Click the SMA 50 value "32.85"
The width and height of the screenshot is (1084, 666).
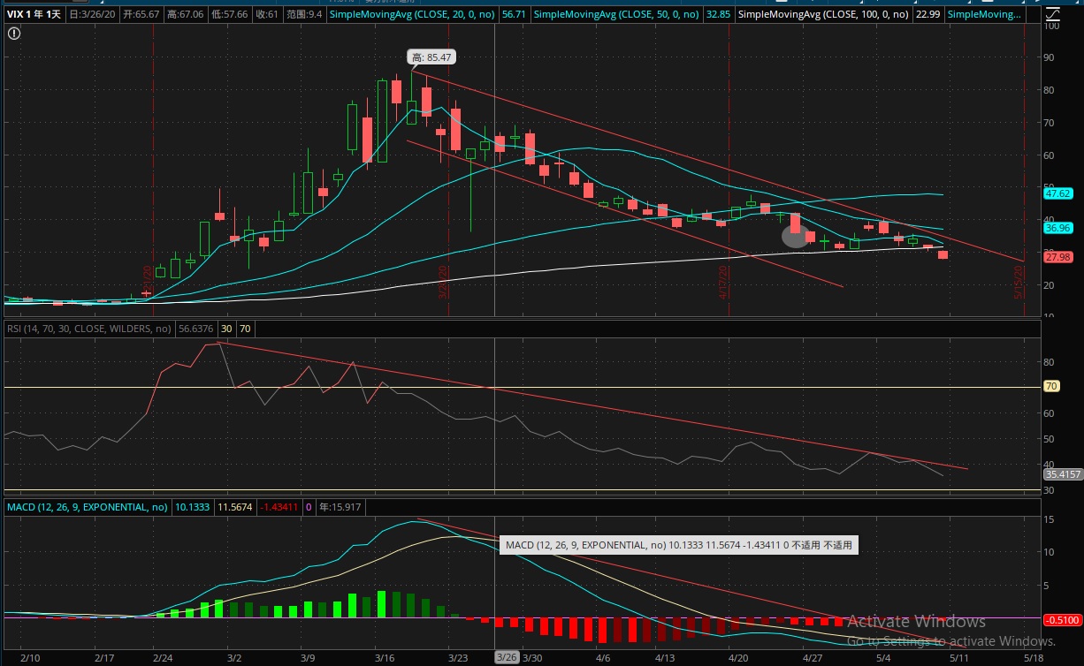[x=717, y=15]
